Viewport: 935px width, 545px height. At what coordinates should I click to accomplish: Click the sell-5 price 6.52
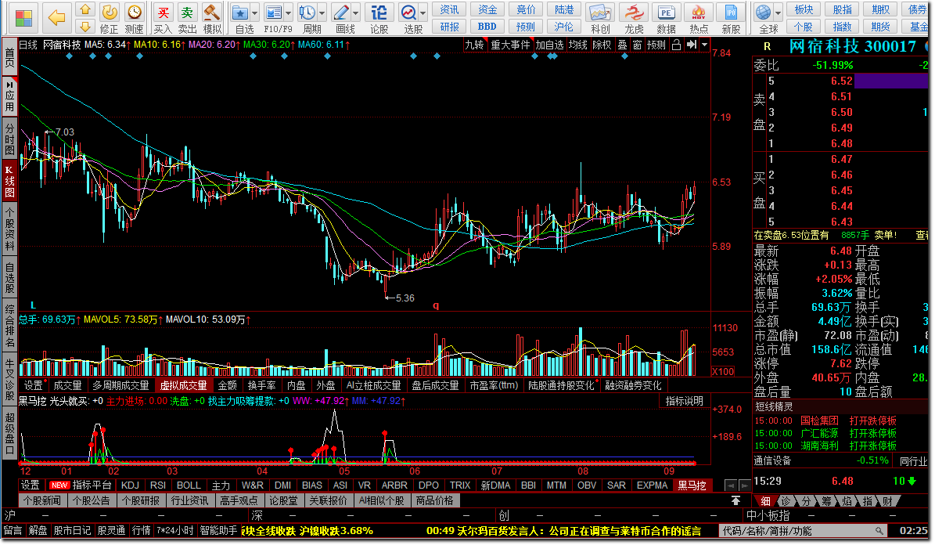[841, 81]
